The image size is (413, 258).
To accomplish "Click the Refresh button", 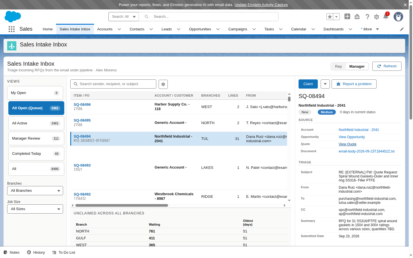I will coord(387,66).
